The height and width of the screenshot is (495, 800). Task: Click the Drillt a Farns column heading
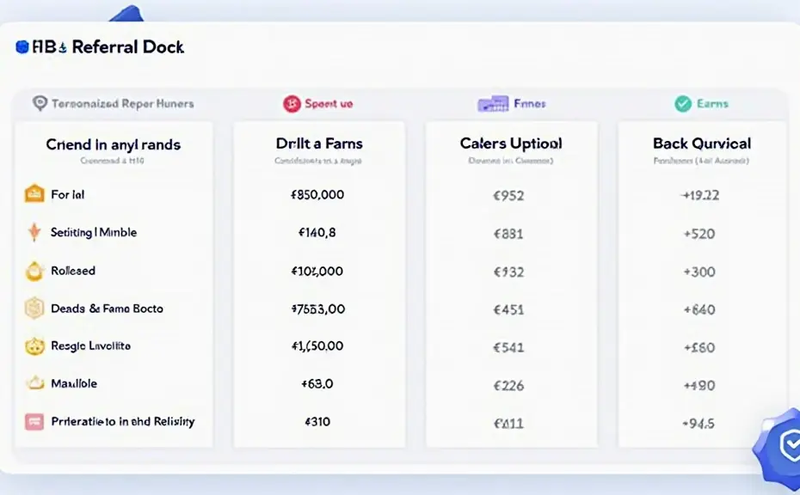(318, 144)
